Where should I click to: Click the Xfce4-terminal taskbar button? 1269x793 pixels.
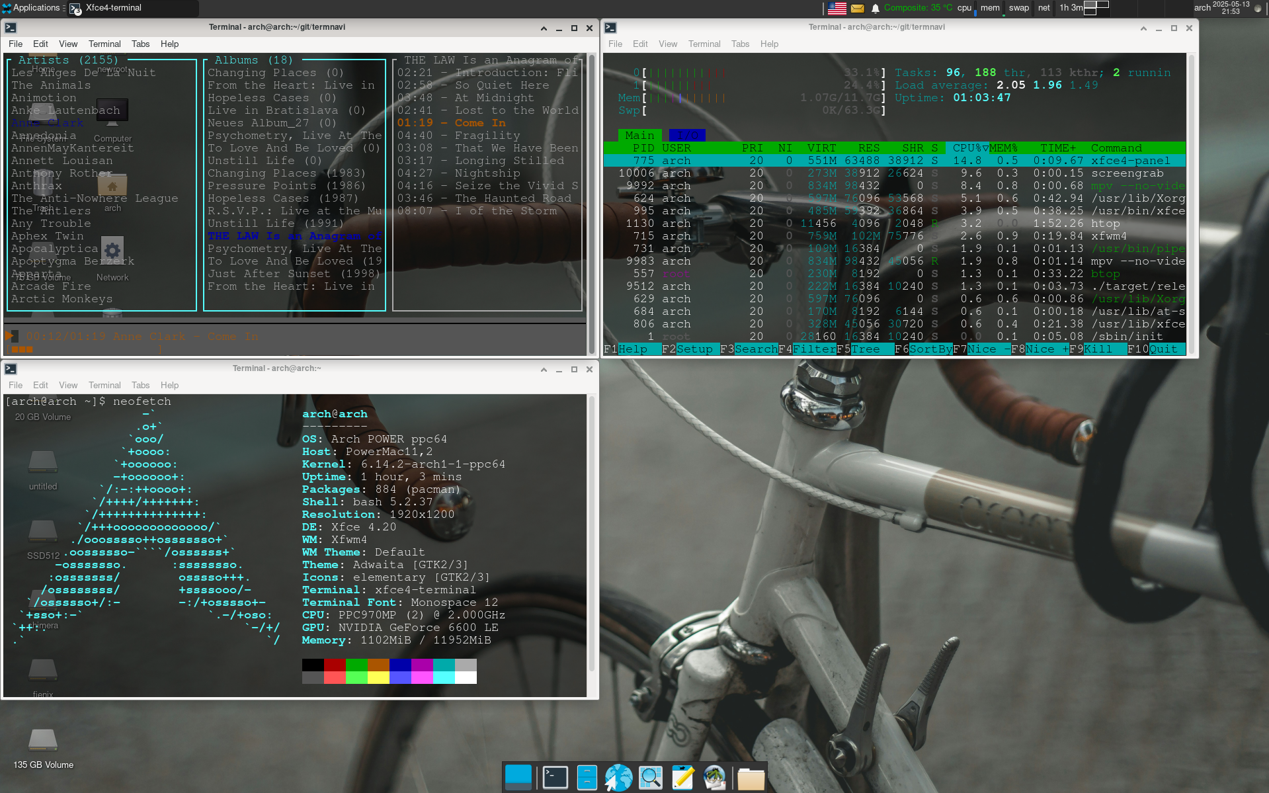click(x=132, y=9)
